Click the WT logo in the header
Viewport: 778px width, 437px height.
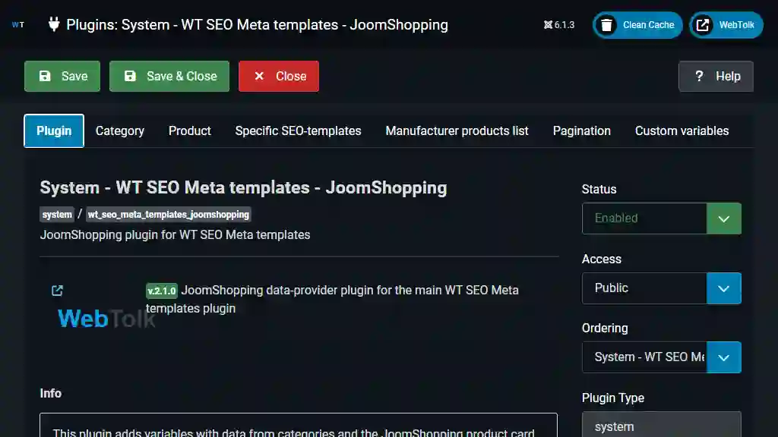click(x=18, y=25)
